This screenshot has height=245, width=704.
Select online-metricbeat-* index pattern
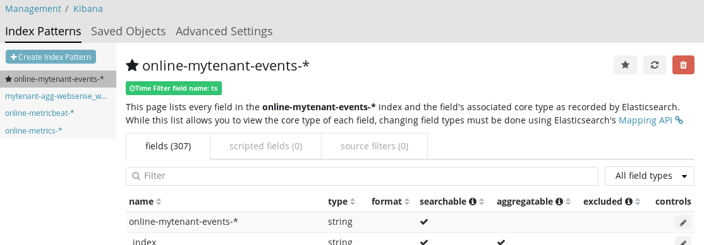pos(40,113)
